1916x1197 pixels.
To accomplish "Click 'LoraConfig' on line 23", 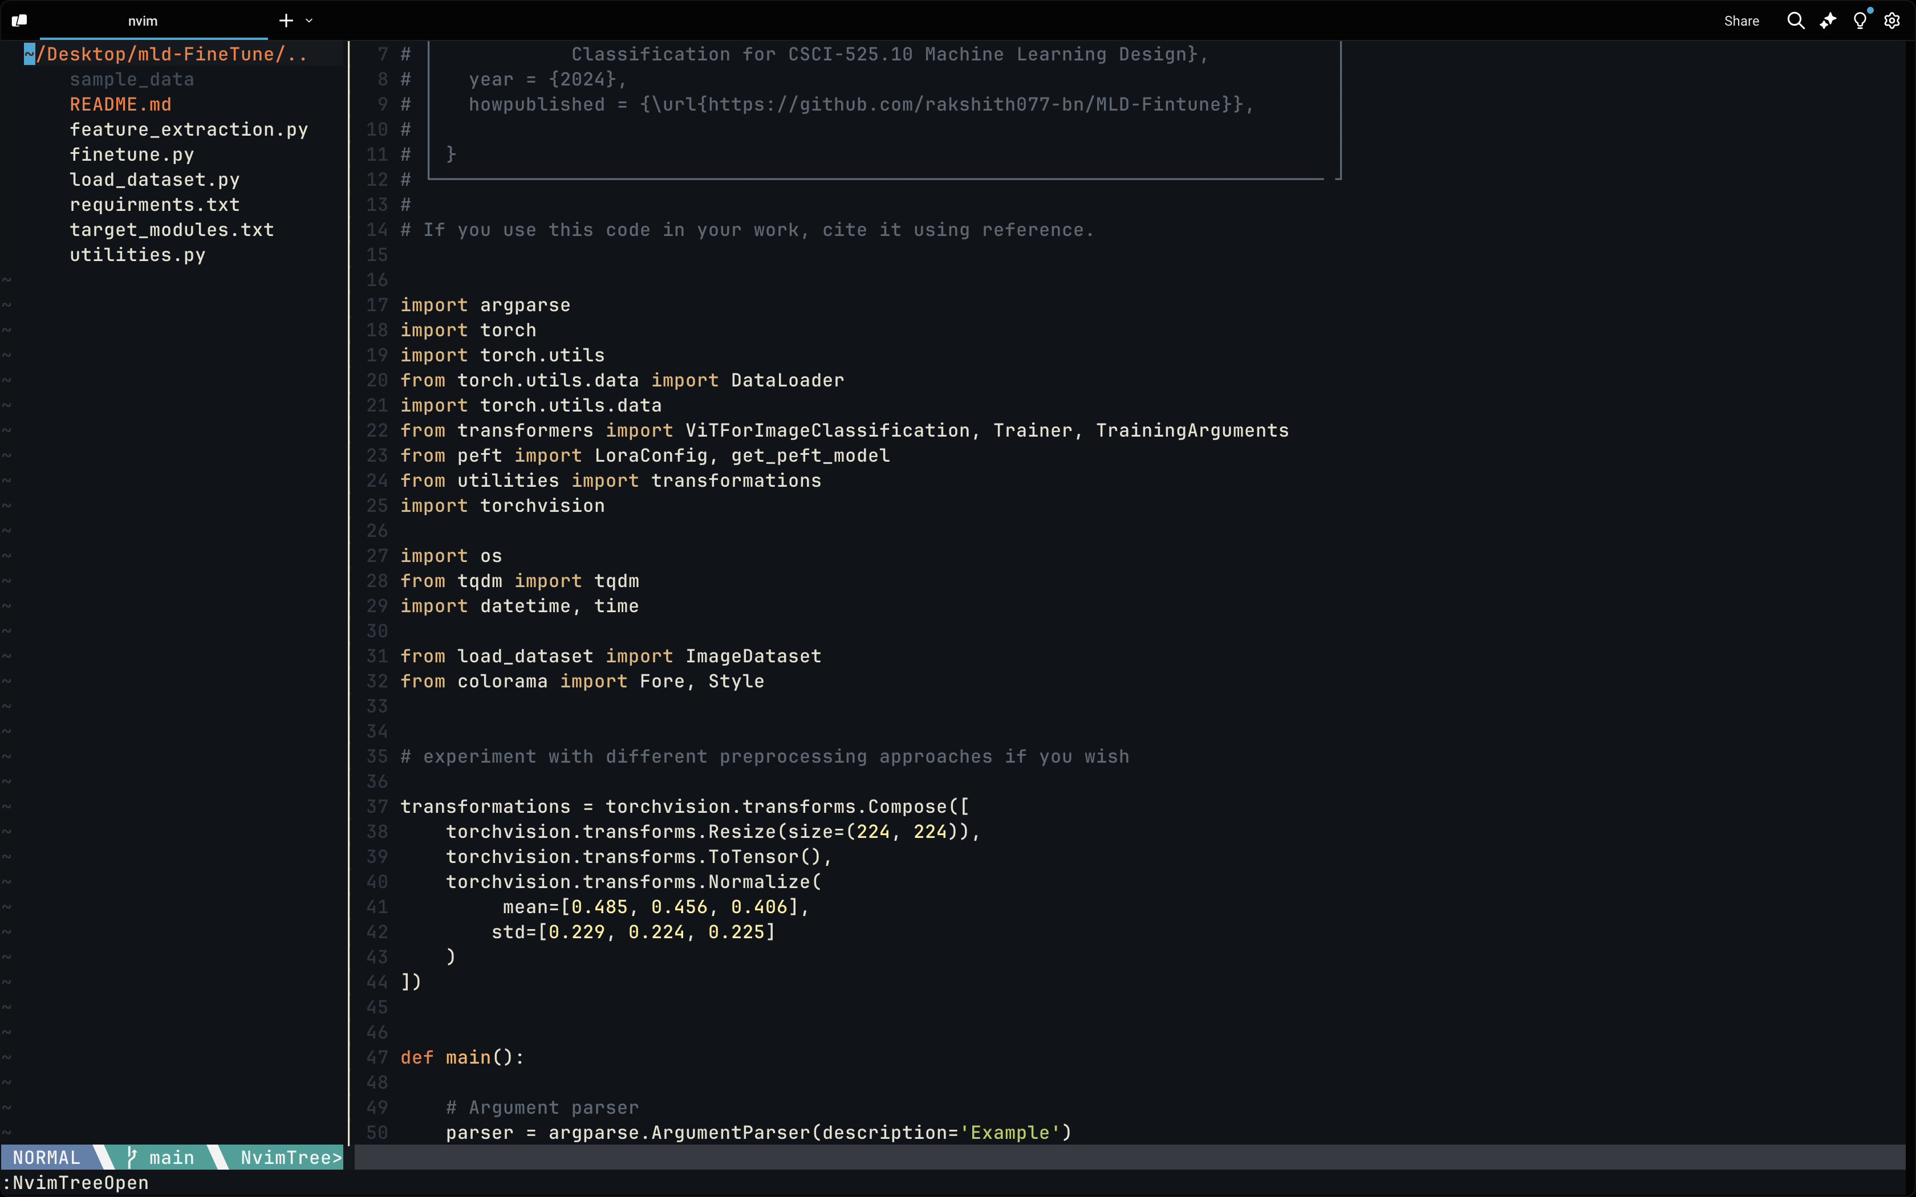I will 651,455.
